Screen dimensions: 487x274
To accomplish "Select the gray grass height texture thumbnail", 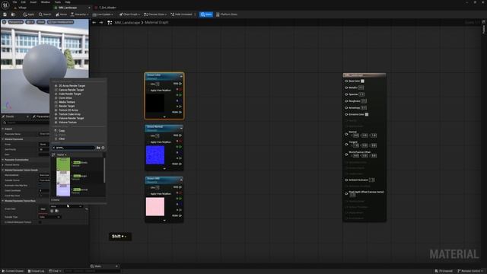I will pos(63,177).
